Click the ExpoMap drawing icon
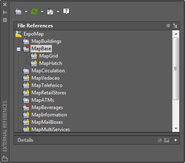The height and width of the screenshot is (163, 185). [x=18, y=34]
